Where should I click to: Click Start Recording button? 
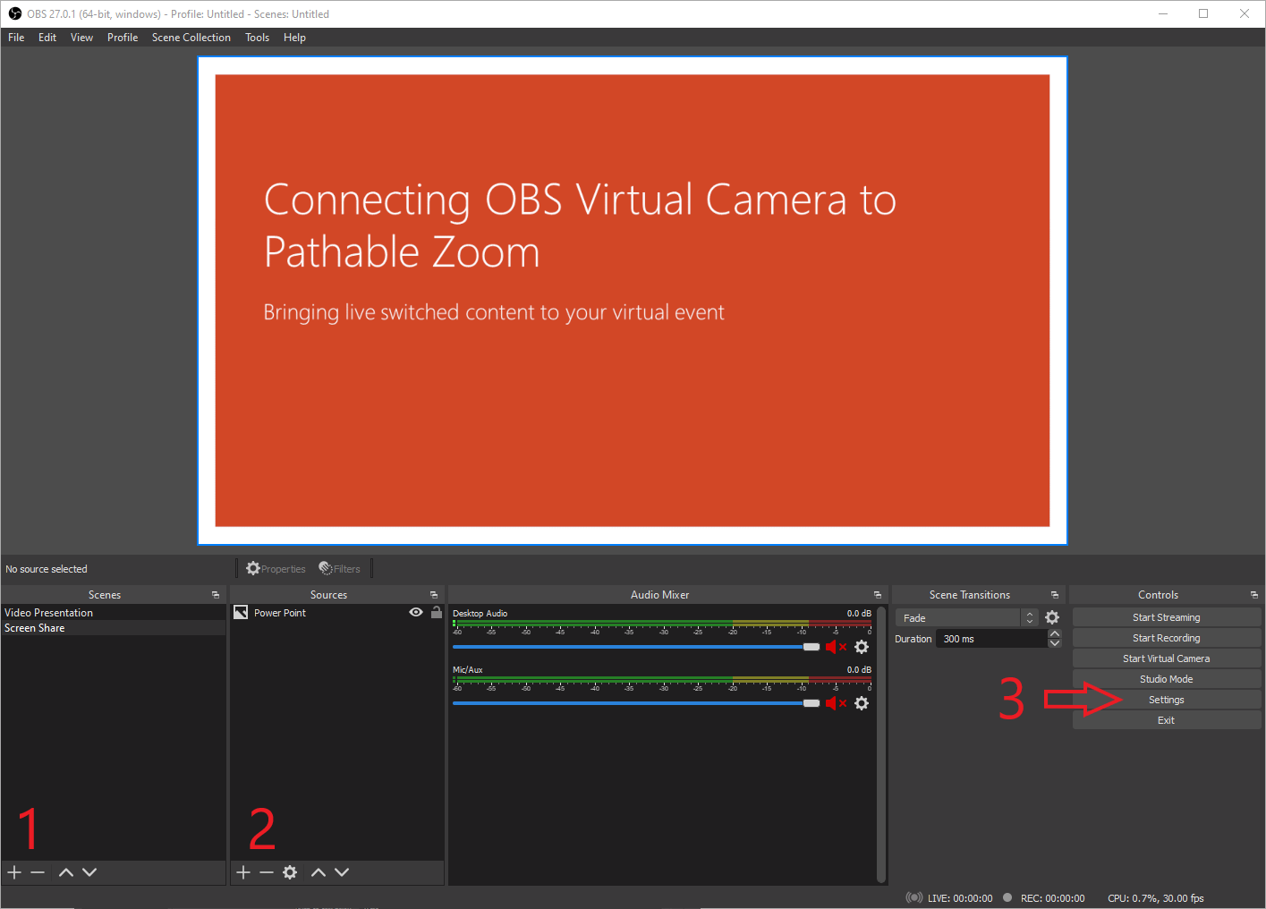(1167, 638)
